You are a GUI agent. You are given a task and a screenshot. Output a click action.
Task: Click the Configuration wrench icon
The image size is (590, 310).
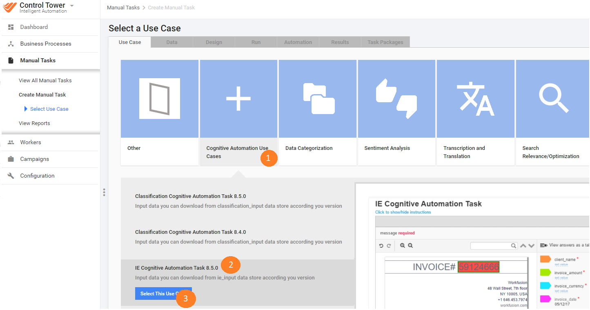[x=11, y=176]
